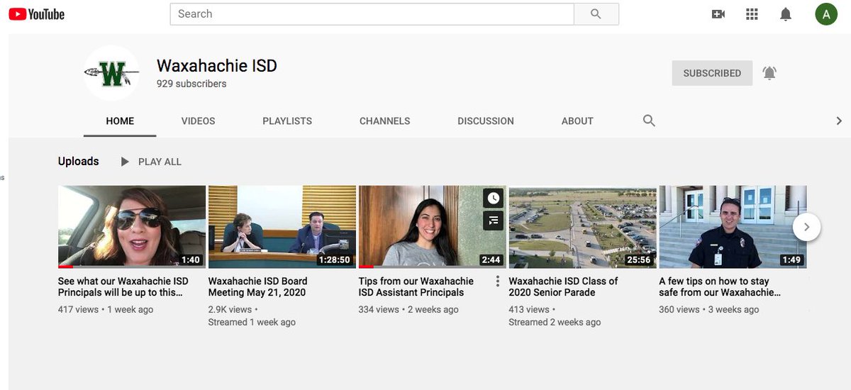The image size is (851, 390).
Task: Click '417 views • 1 week ago' text
Action: click(x=106, y=309)
